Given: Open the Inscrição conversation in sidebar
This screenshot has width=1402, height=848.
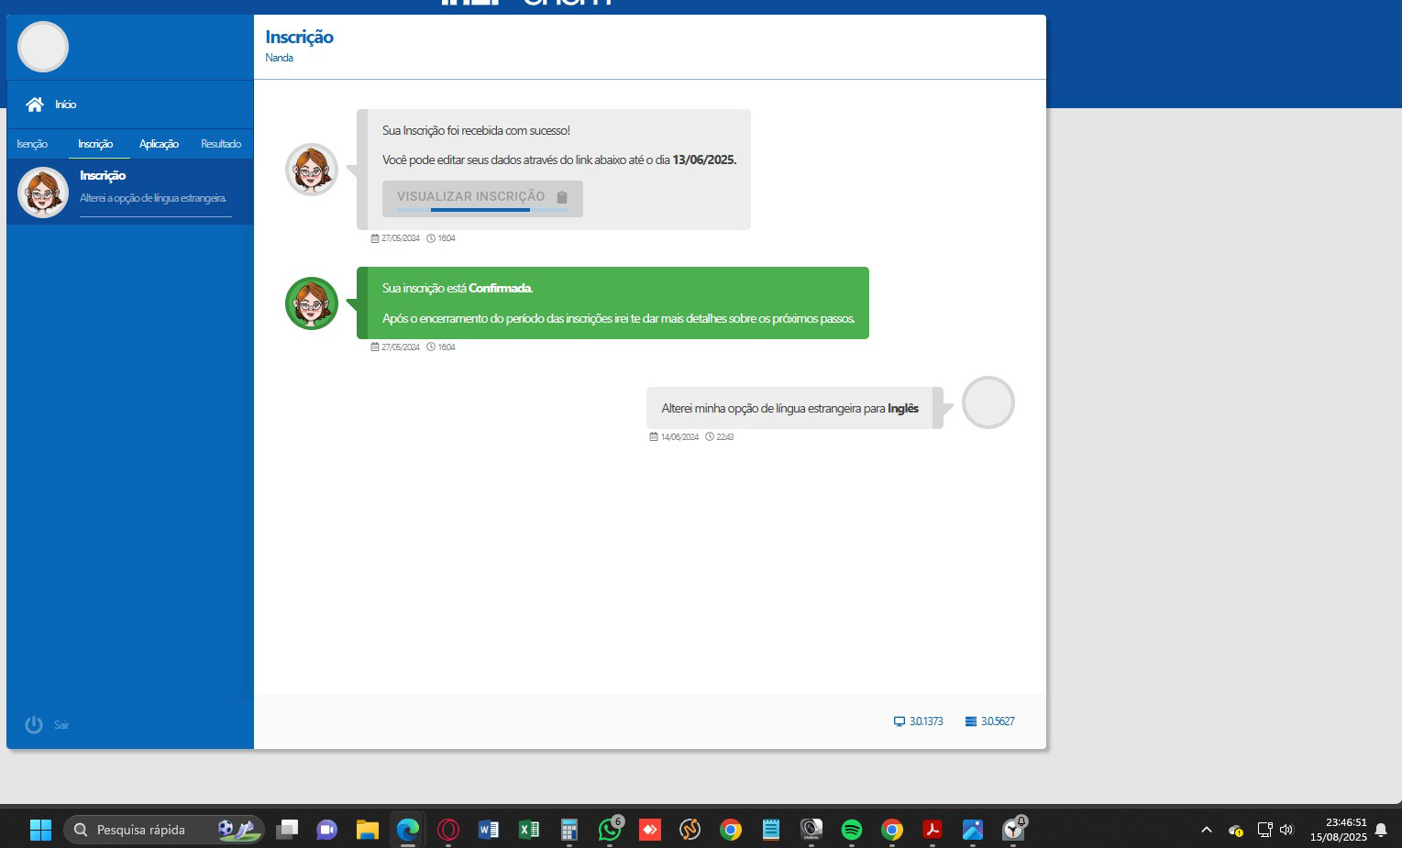Looking at the screenshot, I should point(129,192).
